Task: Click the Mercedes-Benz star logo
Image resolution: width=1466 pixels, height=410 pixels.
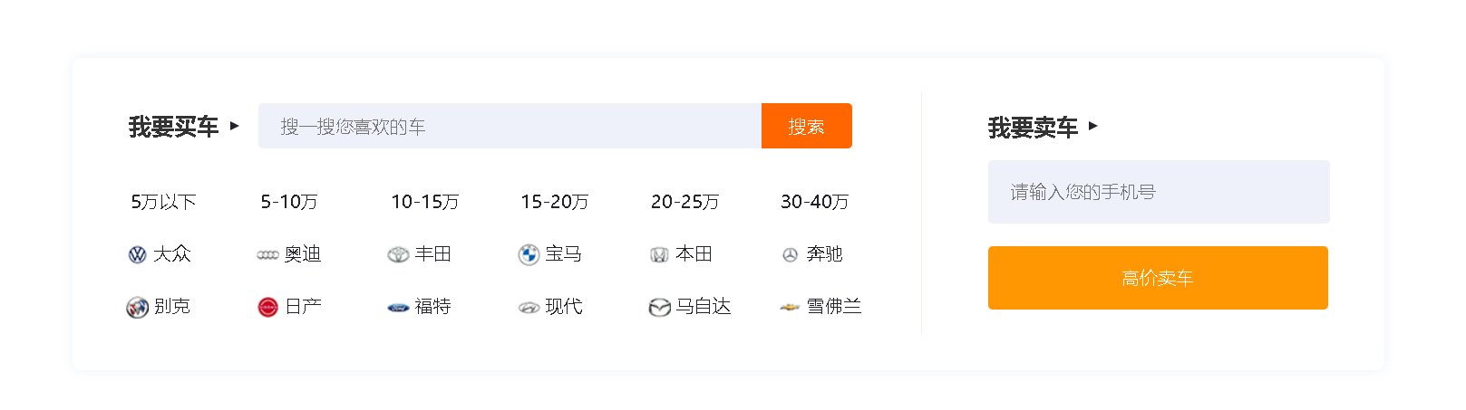Action: coord(790,255)
